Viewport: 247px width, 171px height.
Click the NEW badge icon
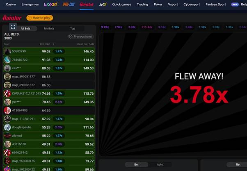tap(235, 5)
